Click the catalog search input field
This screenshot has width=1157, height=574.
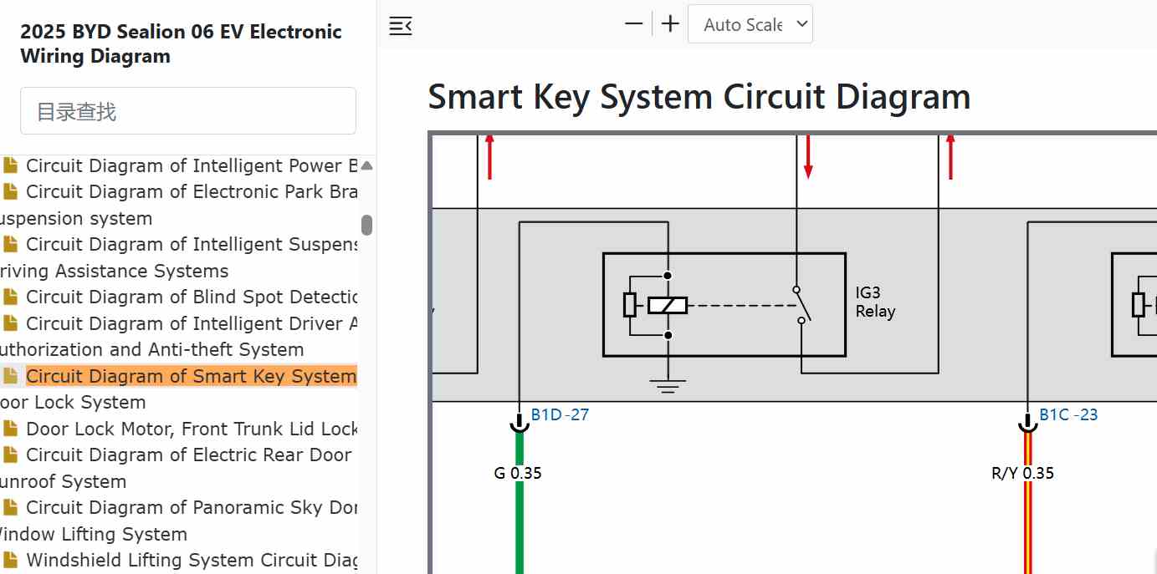coord(188,111)
